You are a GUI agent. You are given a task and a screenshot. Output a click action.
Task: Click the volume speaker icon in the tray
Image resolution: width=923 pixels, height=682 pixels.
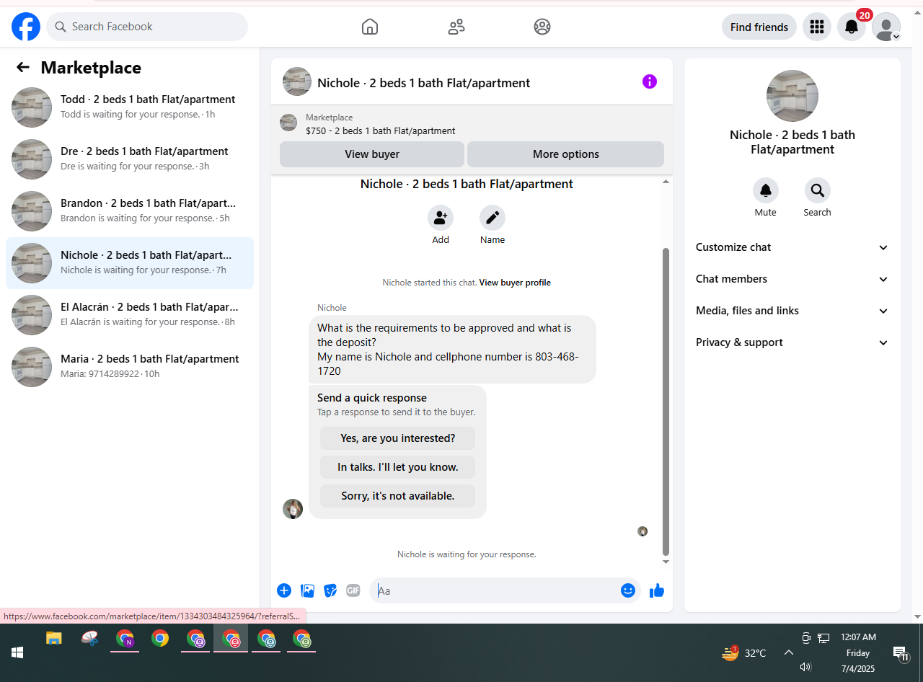click(805, 667)
